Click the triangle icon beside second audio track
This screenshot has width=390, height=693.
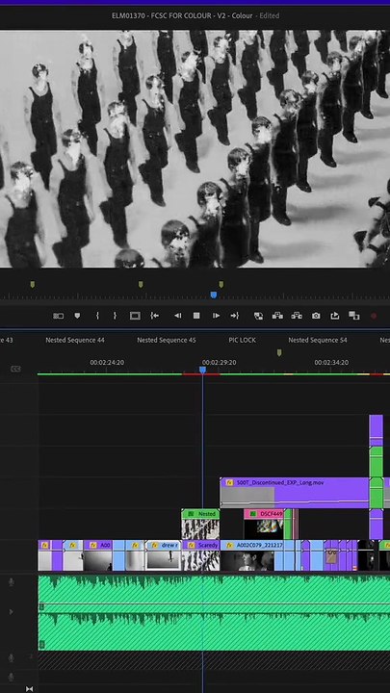click(x=12, y=612)
